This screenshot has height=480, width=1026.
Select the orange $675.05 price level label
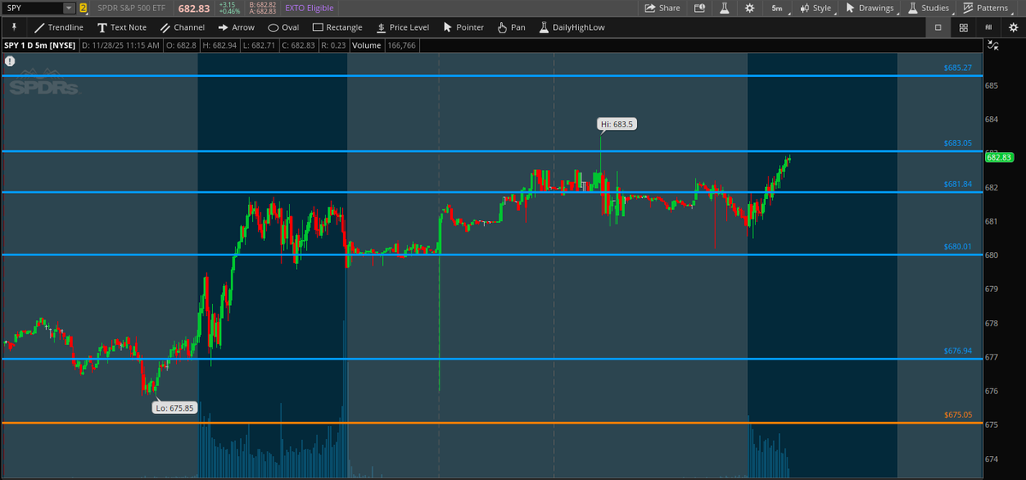tap(958, 414)
